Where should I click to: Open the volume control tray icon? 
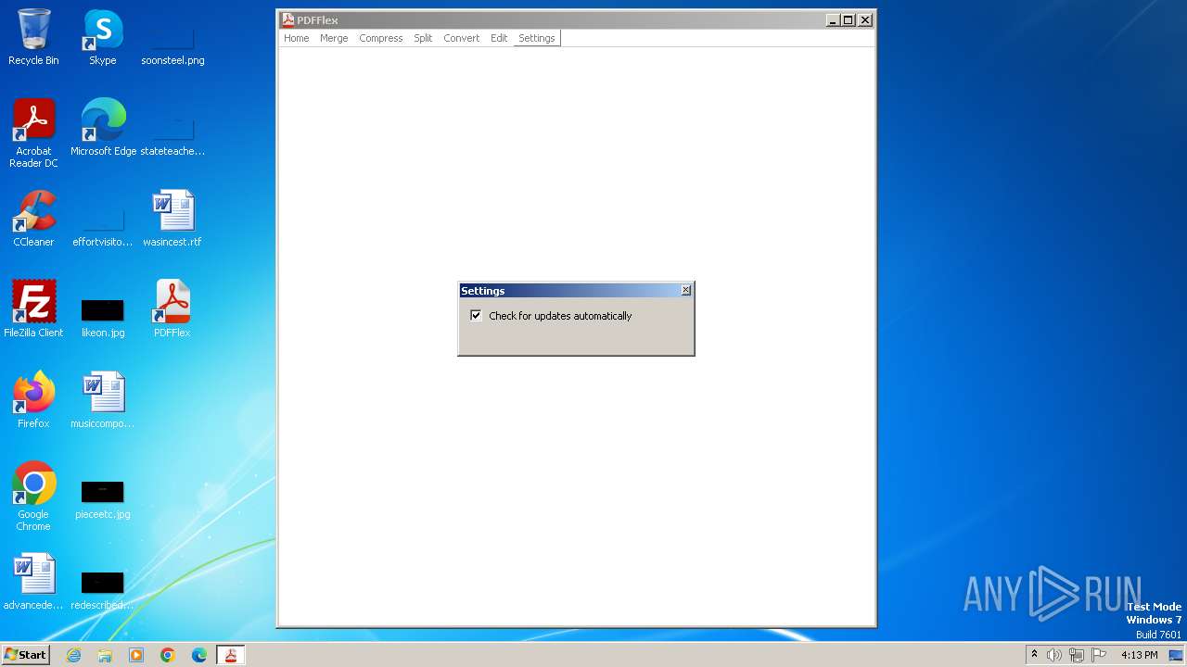tap(1054, 655)
